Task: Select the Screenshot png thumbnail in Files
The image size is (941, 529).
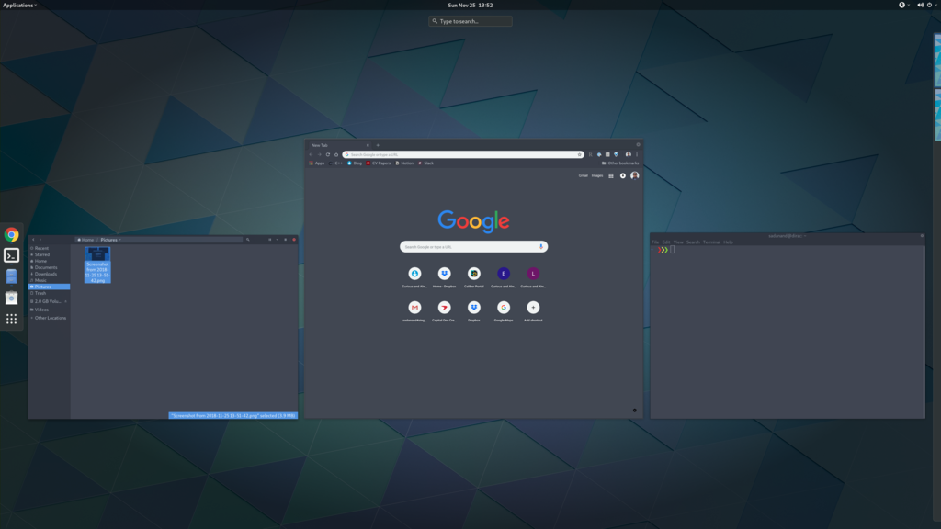Action: (x=97, y=264)
